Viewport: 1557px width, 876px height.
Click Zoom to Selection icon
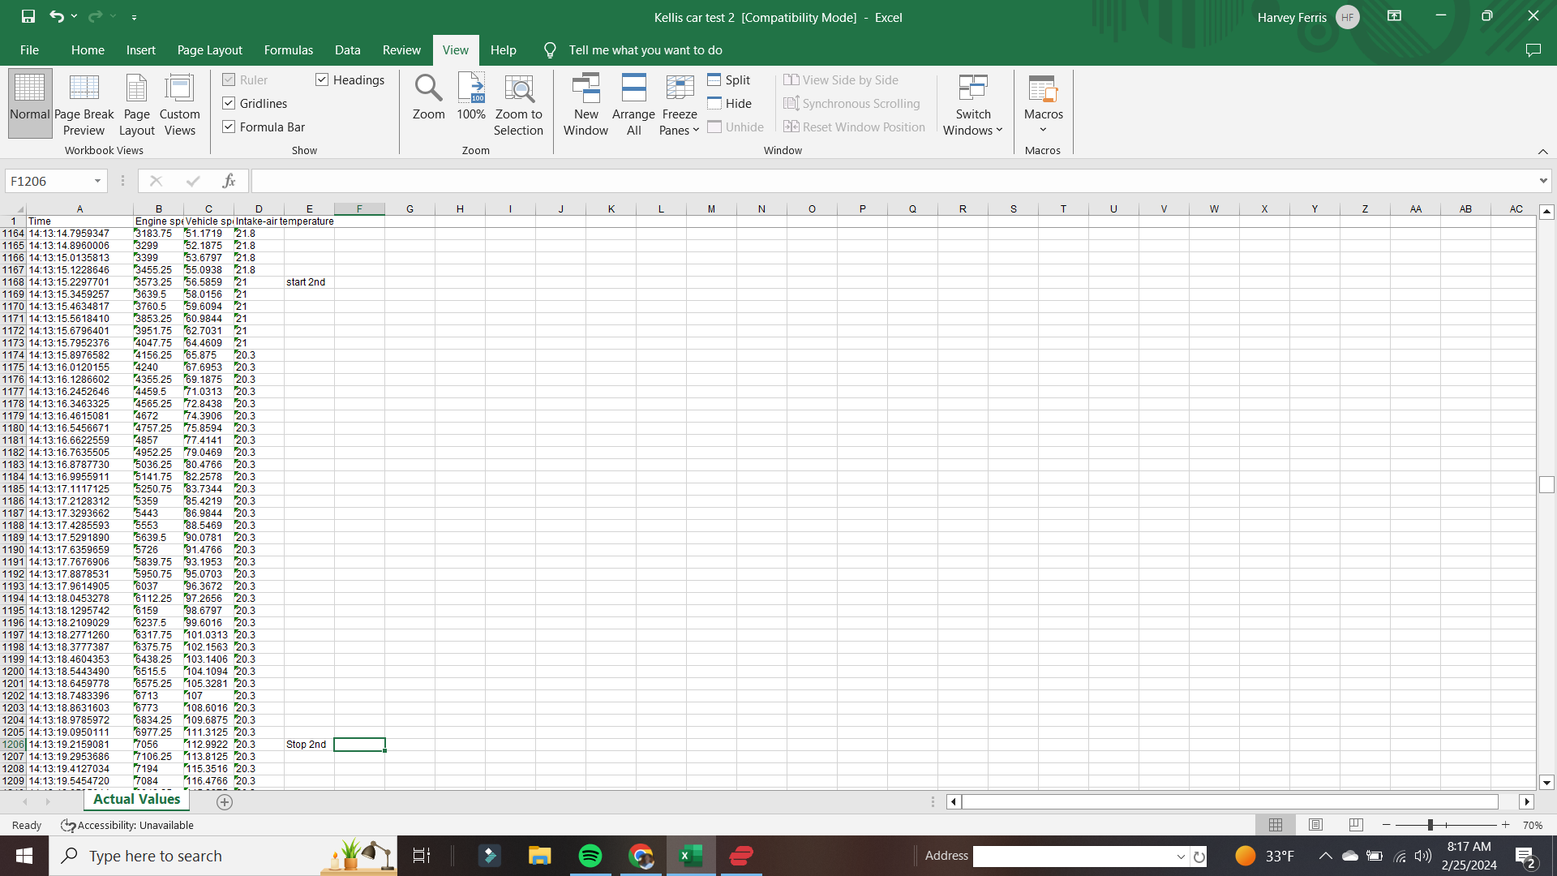coord(518,104)
